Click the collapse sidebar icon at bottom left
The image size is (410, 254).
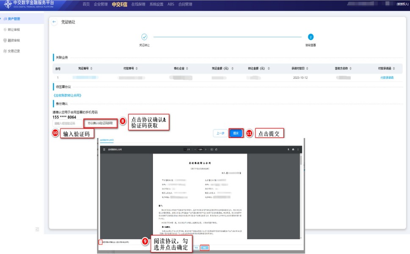pos(37,229)
